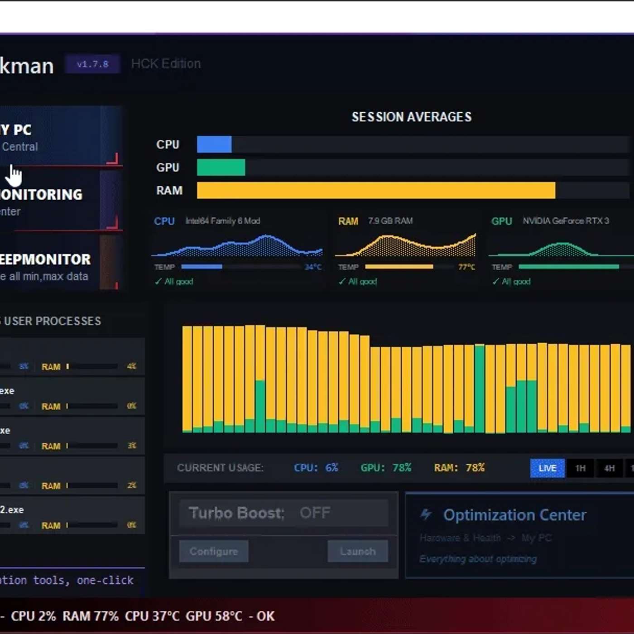Image resolution: width=634 pixels, height=634 pixels.
Task: Click the yellow RAM session average bar
Action: 376,191
